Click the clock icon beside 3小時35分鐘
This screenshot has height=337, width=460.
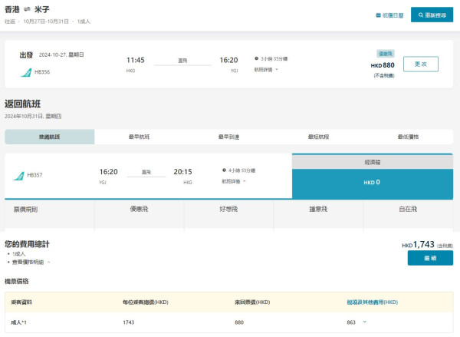coord(257,58)
